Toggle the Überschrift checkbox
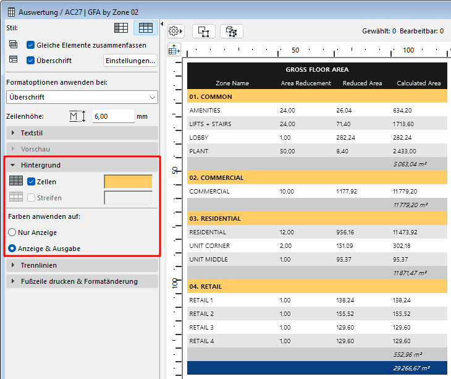Image resolution: width=451 pixels, height=379 pixels. (x=31, y=61)
